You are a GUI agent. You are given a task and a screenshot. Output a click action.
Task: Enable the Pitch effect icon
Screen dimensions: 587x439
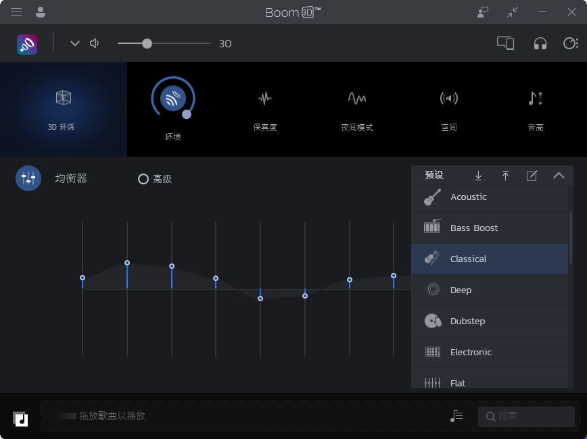click(536, 99)
